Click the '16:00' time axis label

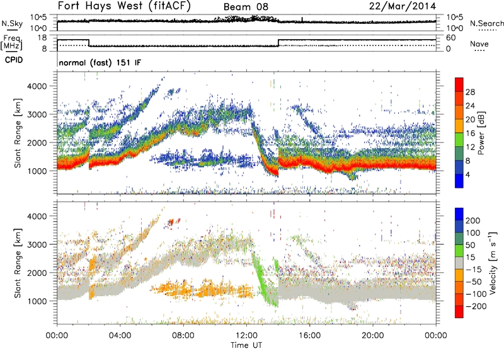(309, 336)
